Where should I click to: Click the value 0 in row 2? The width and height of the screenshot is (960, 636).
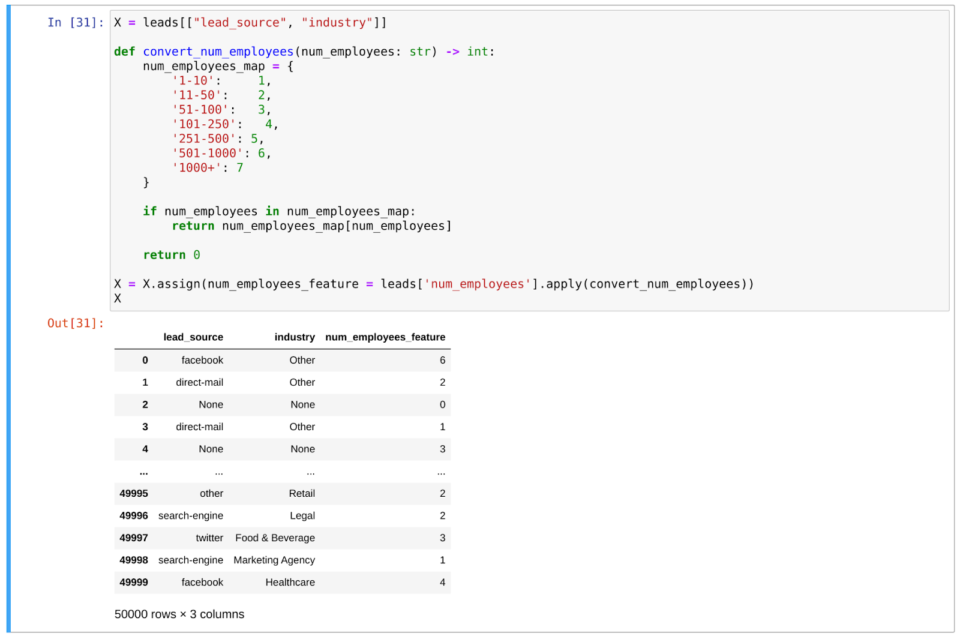(443, 404)
